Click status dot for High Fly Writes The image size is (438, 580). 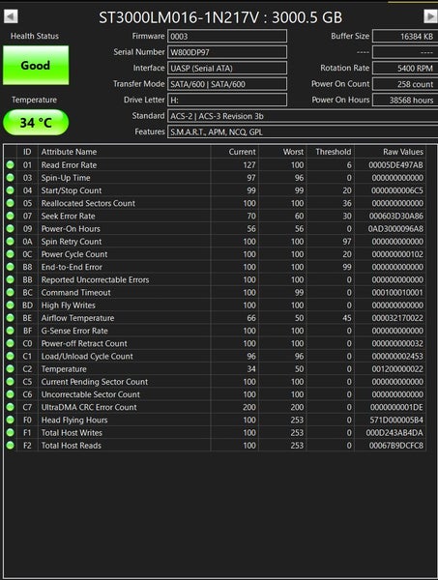[x=11, y=305]
